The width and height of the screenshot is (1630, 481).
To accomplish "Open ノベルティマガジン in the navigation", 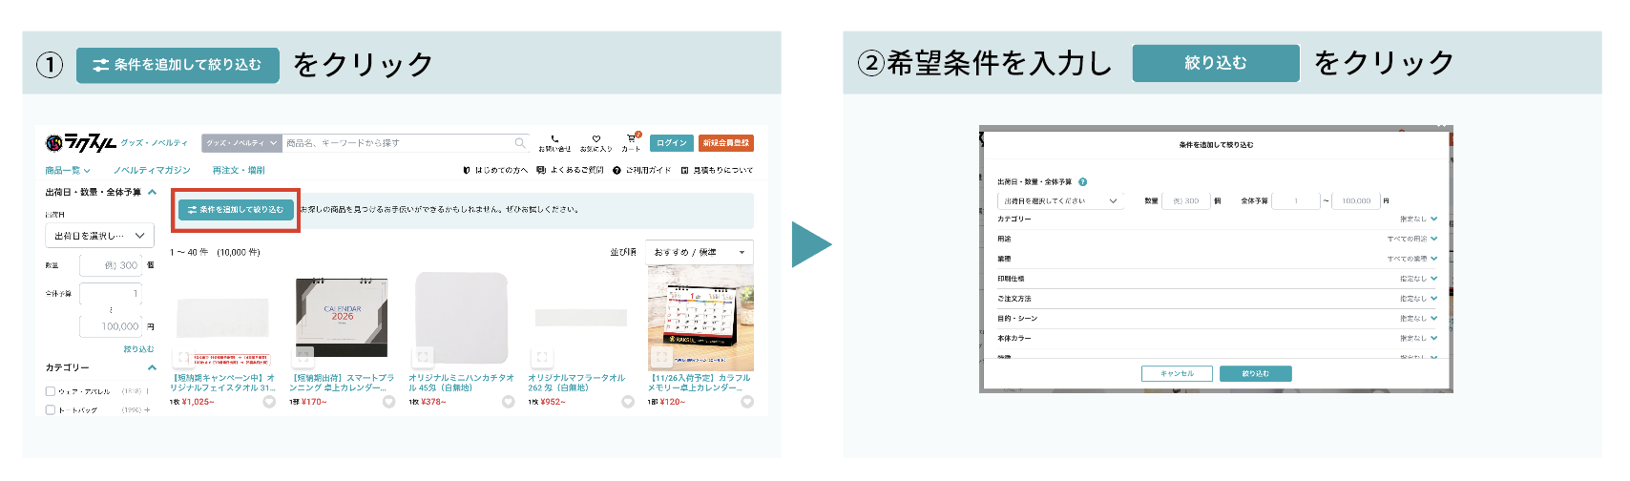I will pos(152,170).
